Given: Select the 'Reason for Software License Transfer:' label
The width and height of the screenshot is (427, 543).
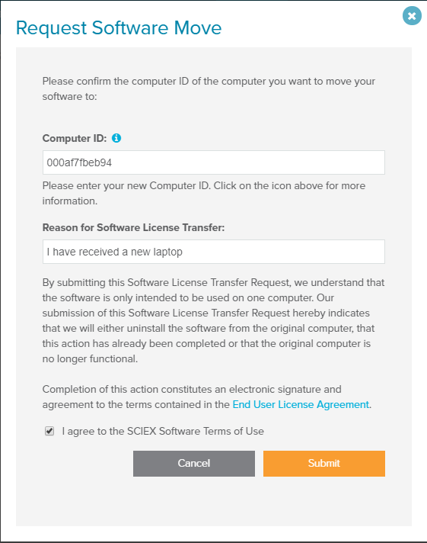Looking at the screenshot, I should 133,227.
